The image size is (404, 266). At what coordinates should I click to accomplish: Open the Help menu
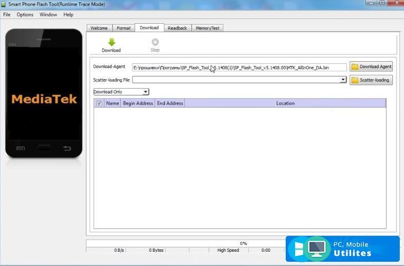pos(68,15)
